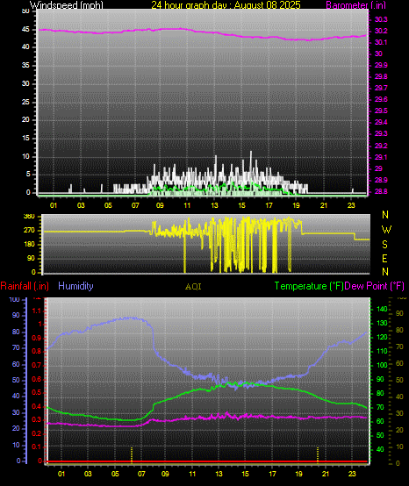Click hour 13 on the windspeed graph time axis
This screenshot has width=409, height=486.
point(214,205)
